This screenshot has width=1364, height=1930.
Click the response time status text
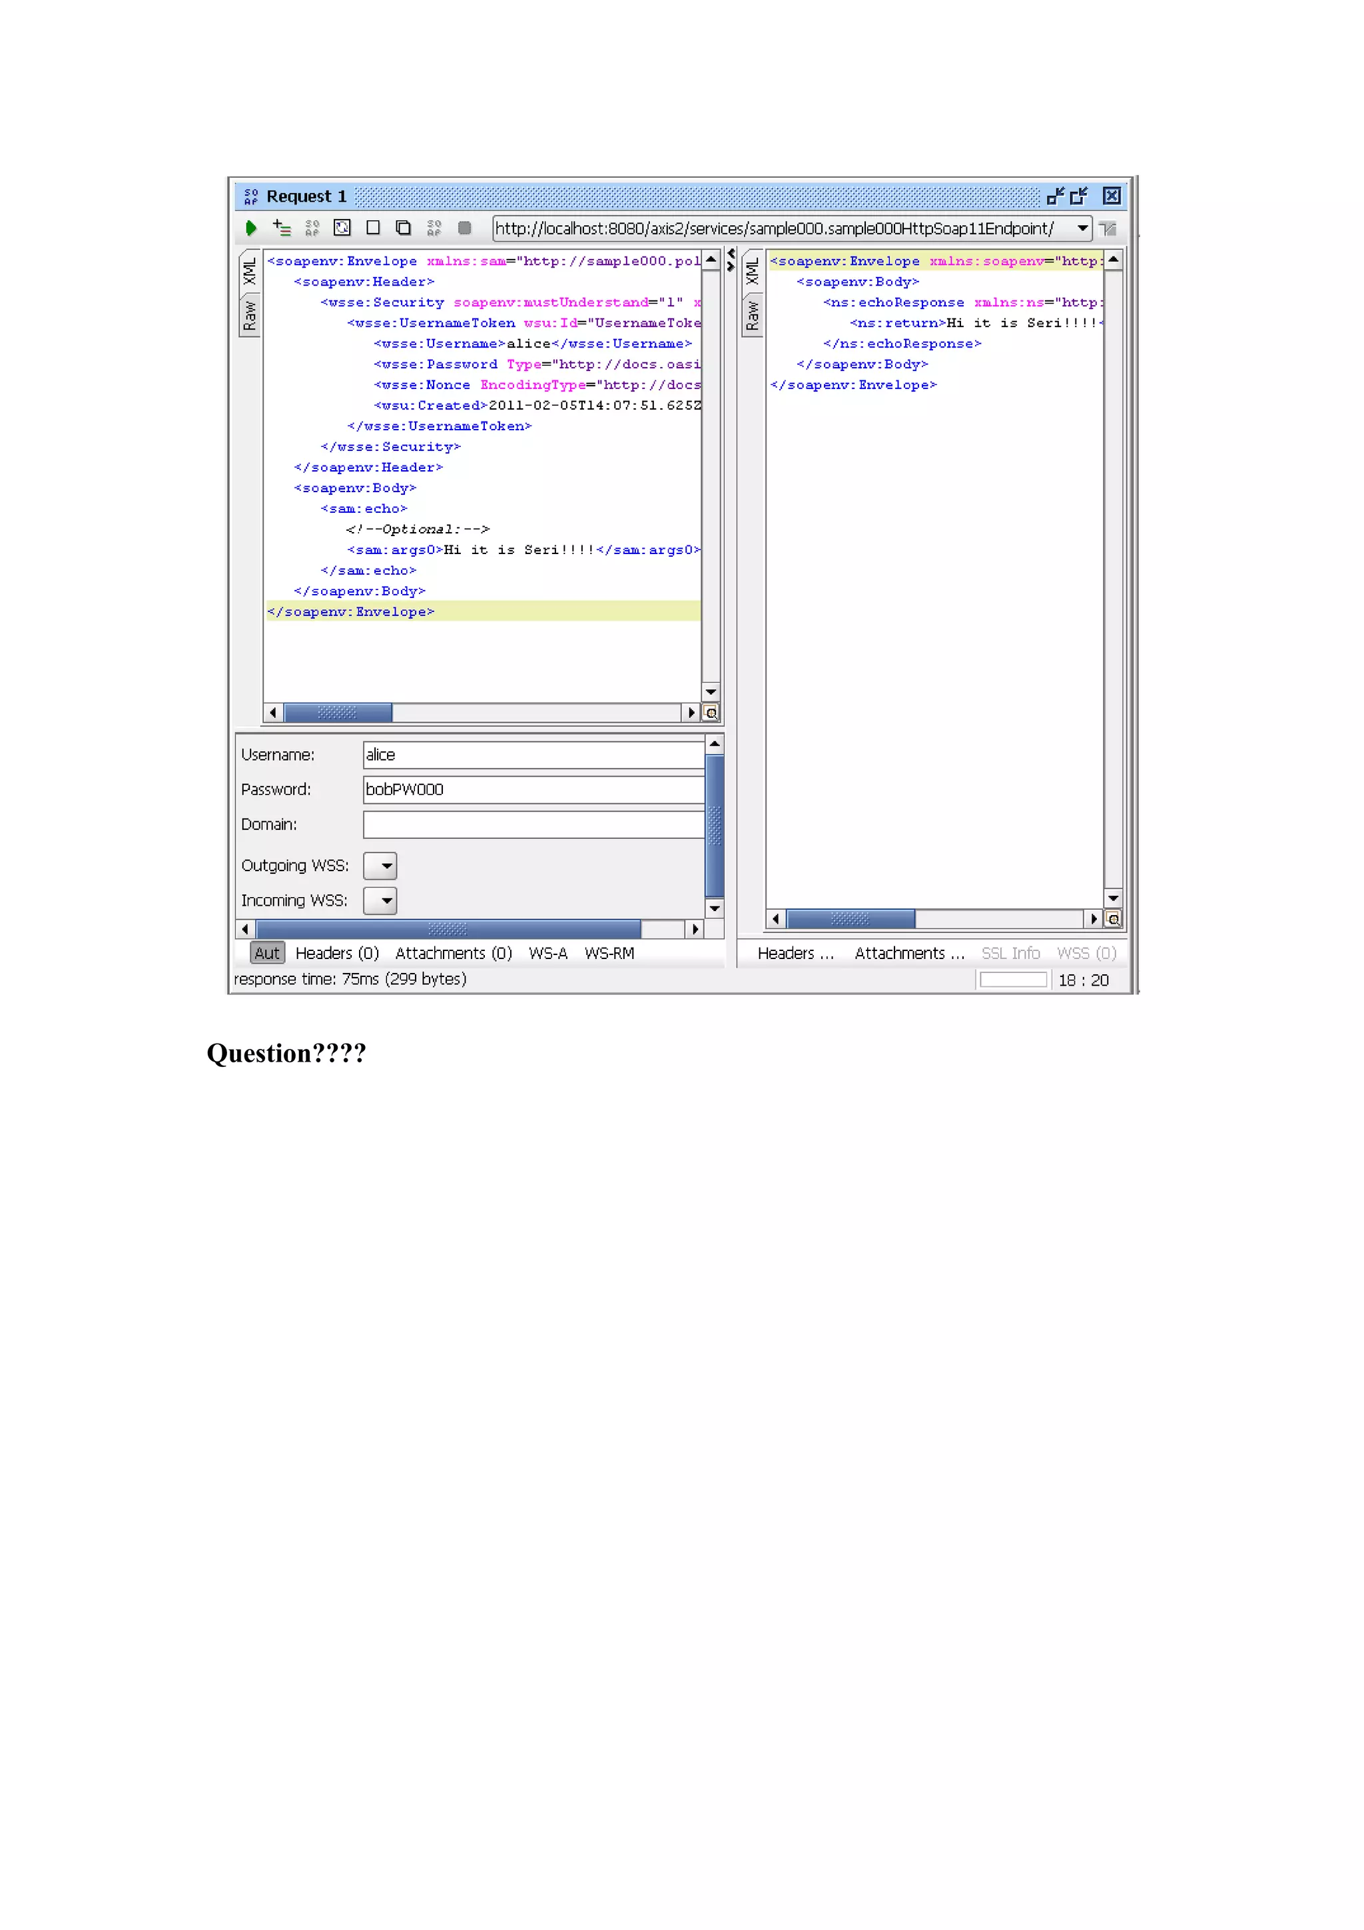pyautogui.click(x=350, y=979)
